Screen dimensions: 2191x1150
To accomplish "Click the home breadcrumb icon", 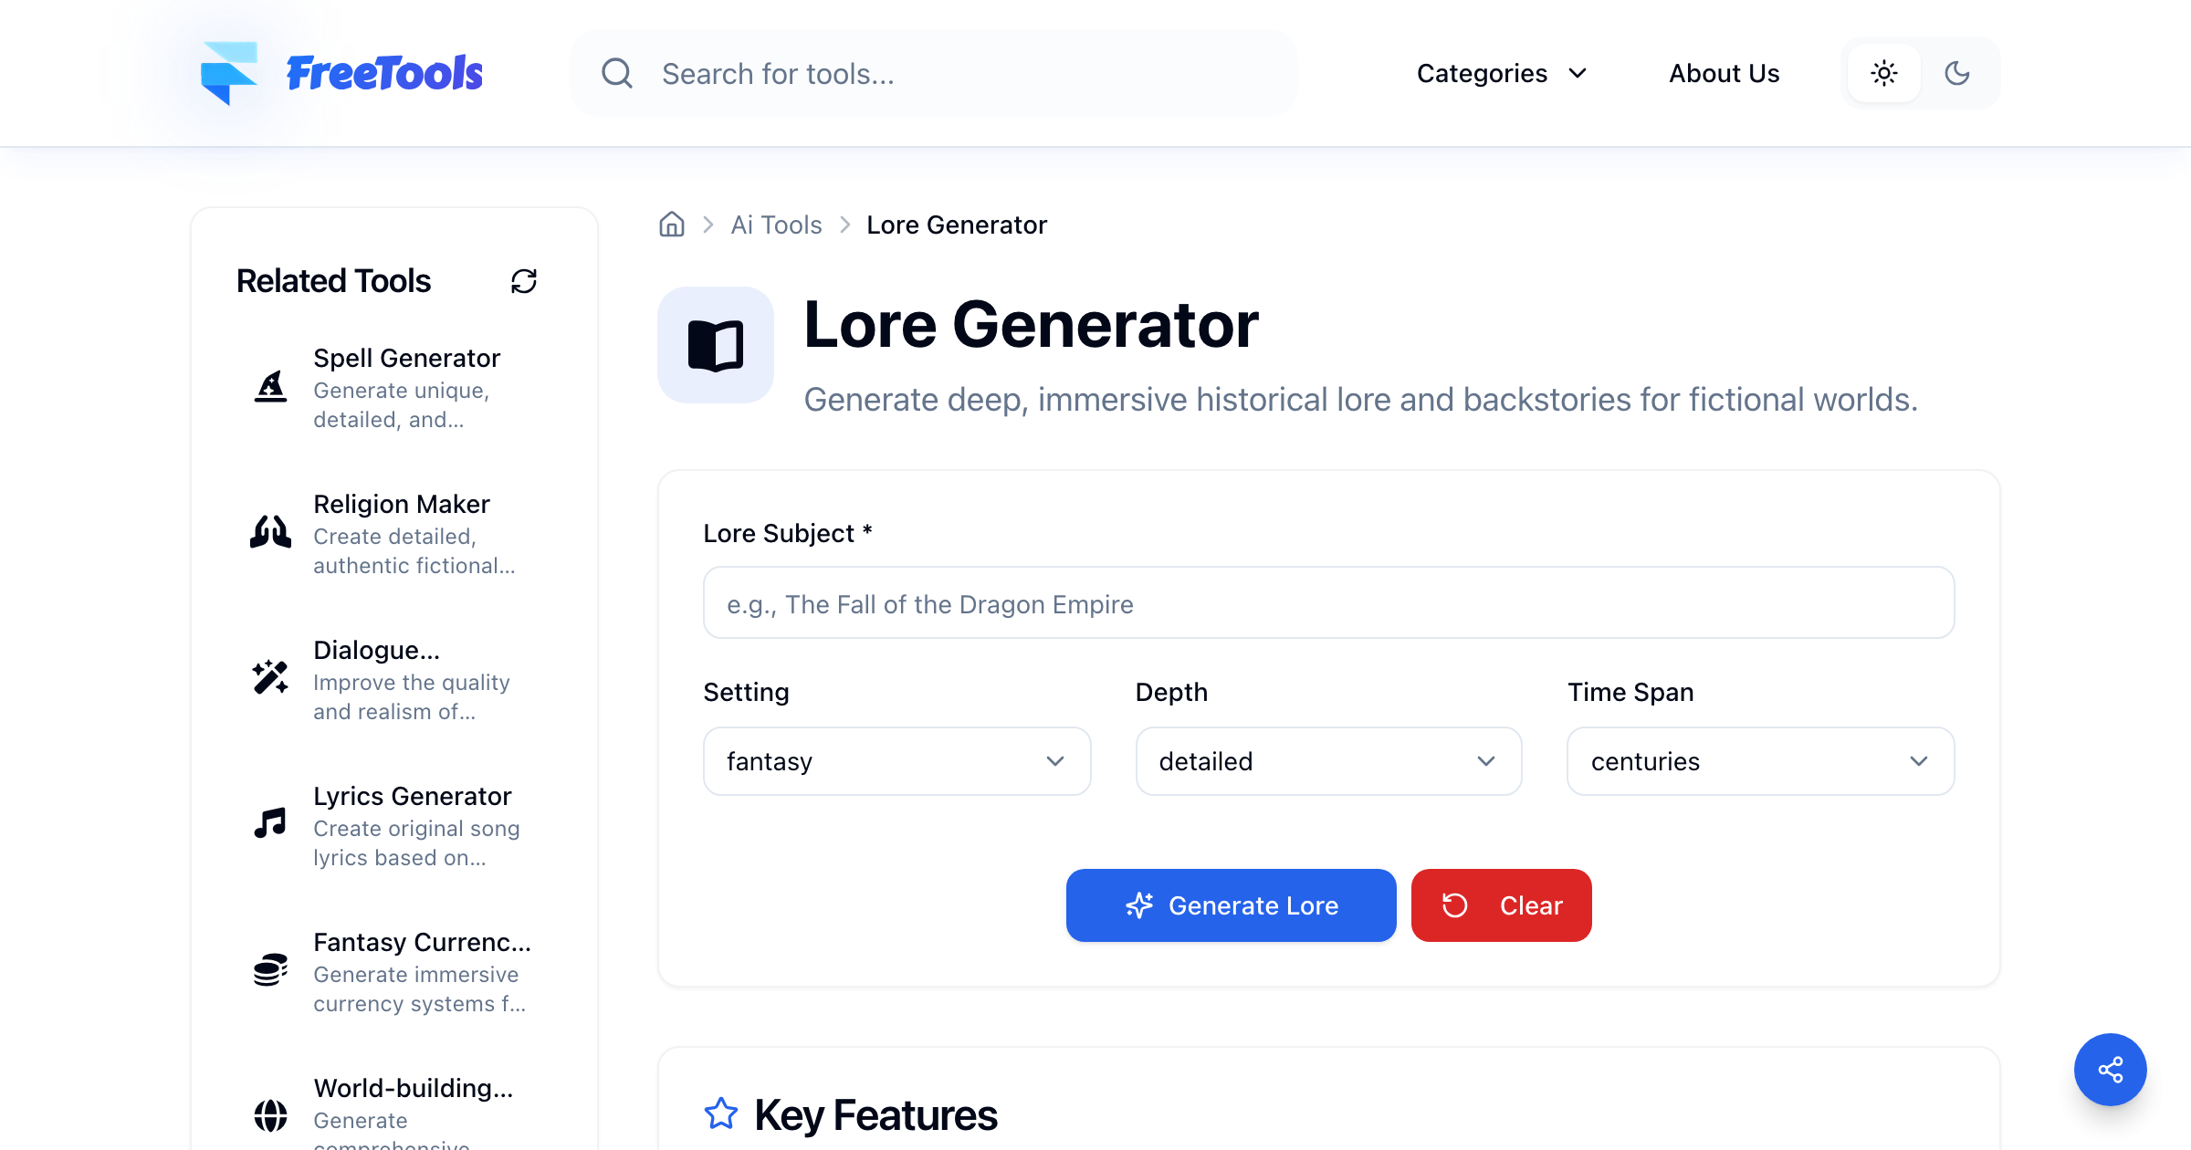I will point(672,225).
